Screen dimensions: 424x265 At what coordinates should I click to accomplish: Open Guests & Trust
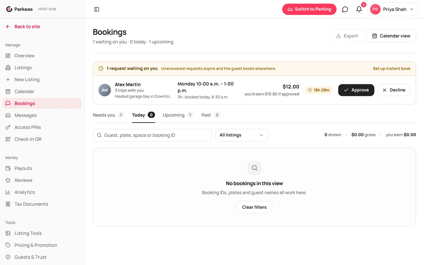(42, 257)
